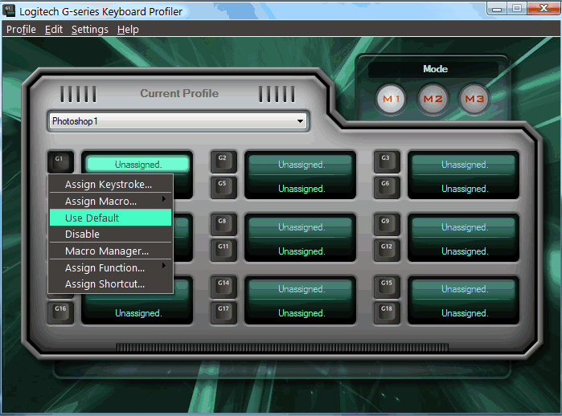Select the Photoshop1 profile combo box
562x416 pixels.
pyautogui.click(x=178, y=121)
